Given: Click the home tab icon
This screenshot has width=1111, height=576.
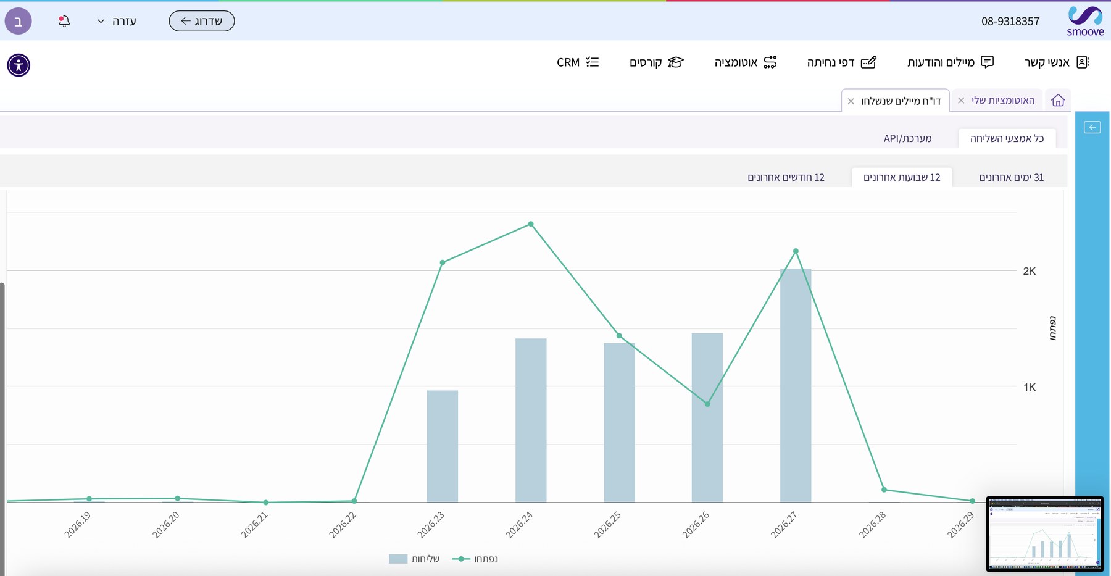Looking at the screenshot, I should coord(1058,100).
